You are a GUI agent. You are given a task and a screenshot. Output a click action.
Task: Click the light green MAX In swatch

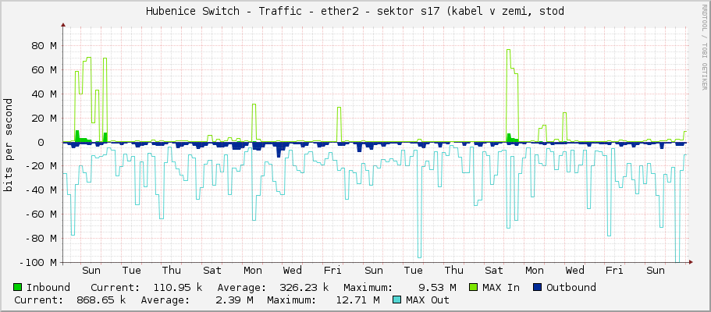[474, 287]
